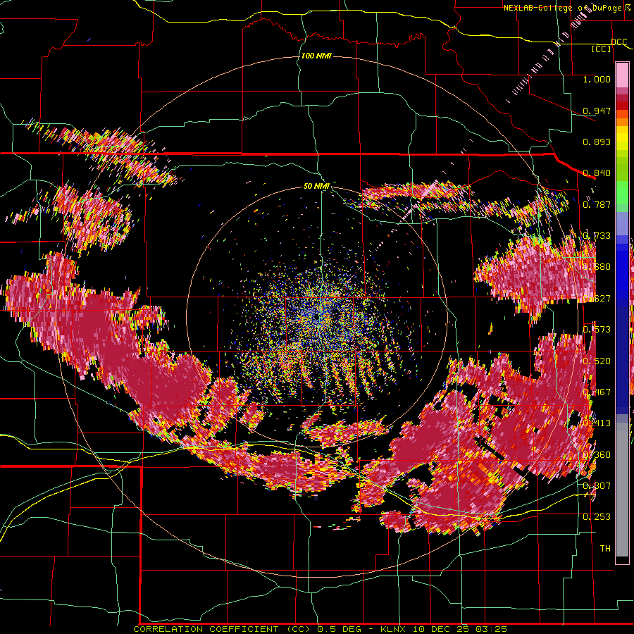This screenshot has height=634, width=634.
Task: Click the 0.893 color scale value
Action: [597, 142]
